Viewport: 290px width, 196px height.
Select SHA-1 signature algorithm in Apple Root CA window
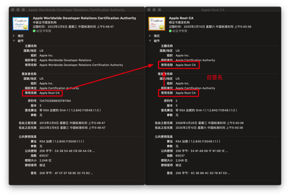pyautogui.click(x=206, y=110)
